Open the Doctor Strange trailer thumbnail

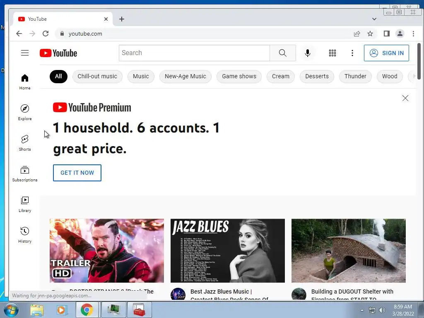click(x=107, y=251)
